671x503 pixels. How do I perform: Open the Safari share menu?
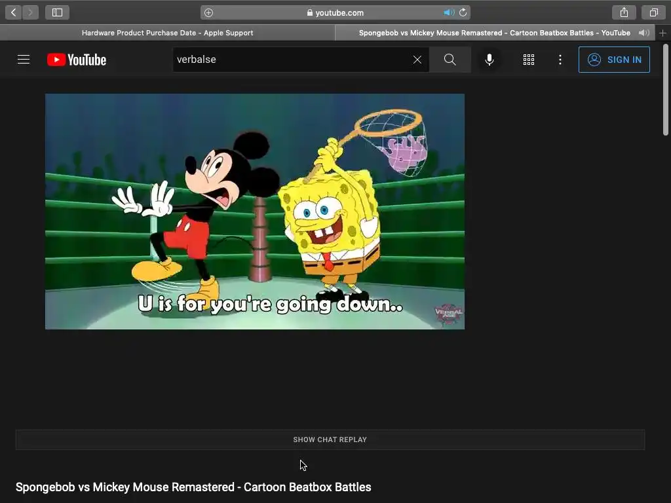(x=624, y=12)
